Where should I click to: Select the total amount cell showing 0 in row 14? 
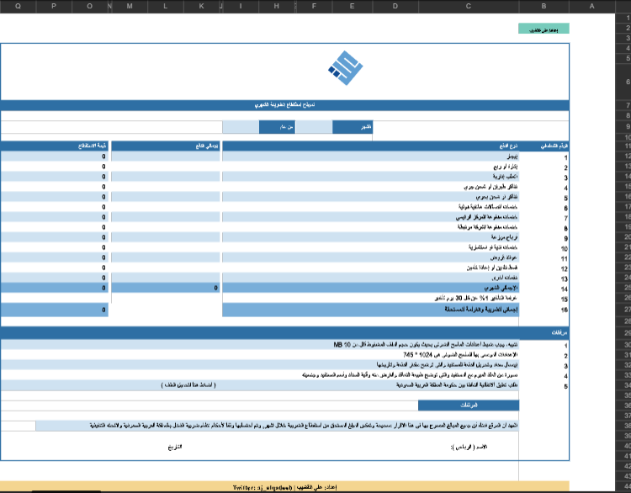click(166, 288)
